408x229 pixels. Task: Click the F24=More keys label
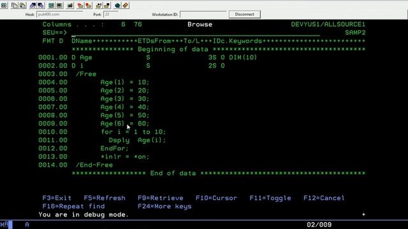tap(164, 206)
